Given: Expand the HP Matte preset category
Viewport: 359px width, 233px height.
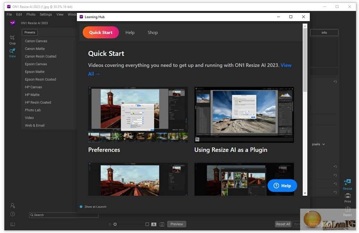Looking at the screenshot, I should [x=32, y=95].
